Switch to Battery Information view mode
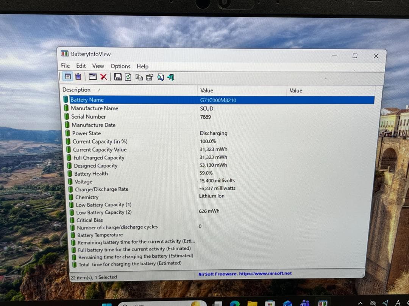409x306 pixels. [68, 77]
